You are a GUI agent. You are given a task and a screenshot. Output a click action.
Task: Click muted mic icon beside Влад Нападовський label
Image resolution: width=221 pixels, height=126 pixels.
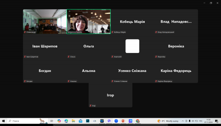coord(156,32)
